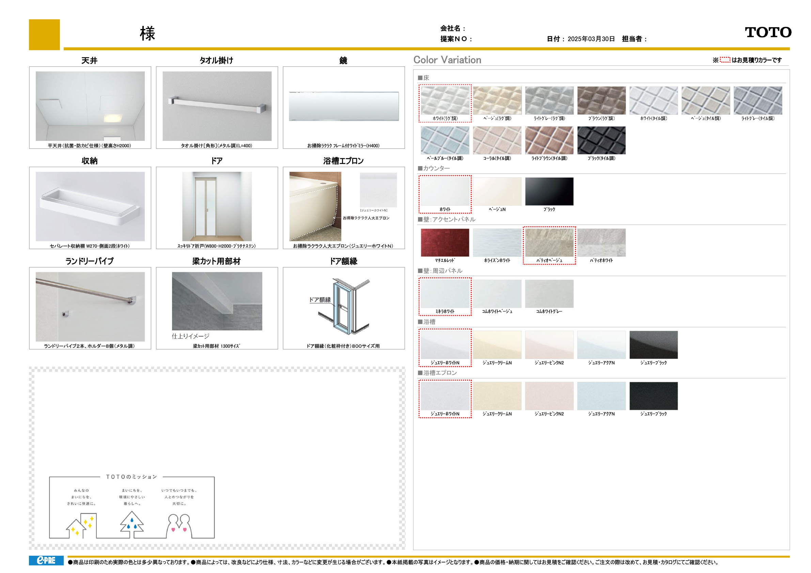The width and height of the screenshot is (811, 573).
Task: Select floor swatch ベージュ(タイル調)
Action: click(x=706, y=101)
